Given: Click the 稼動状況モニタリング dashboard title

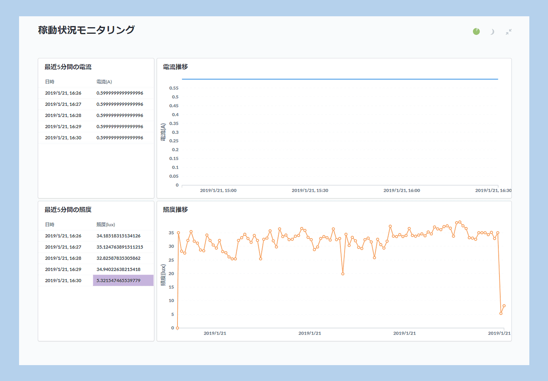Looking at the screenshot, I should [86, 30].
